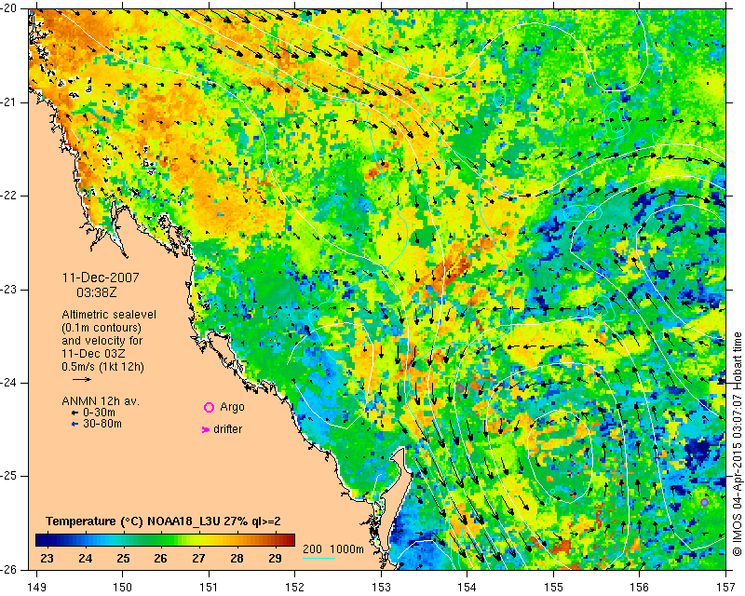Click the '0.5m/s (1kt 12h)' label
The height and width of the screenshot is (596, 745).
pyautogui.click(x=102, y=367)
